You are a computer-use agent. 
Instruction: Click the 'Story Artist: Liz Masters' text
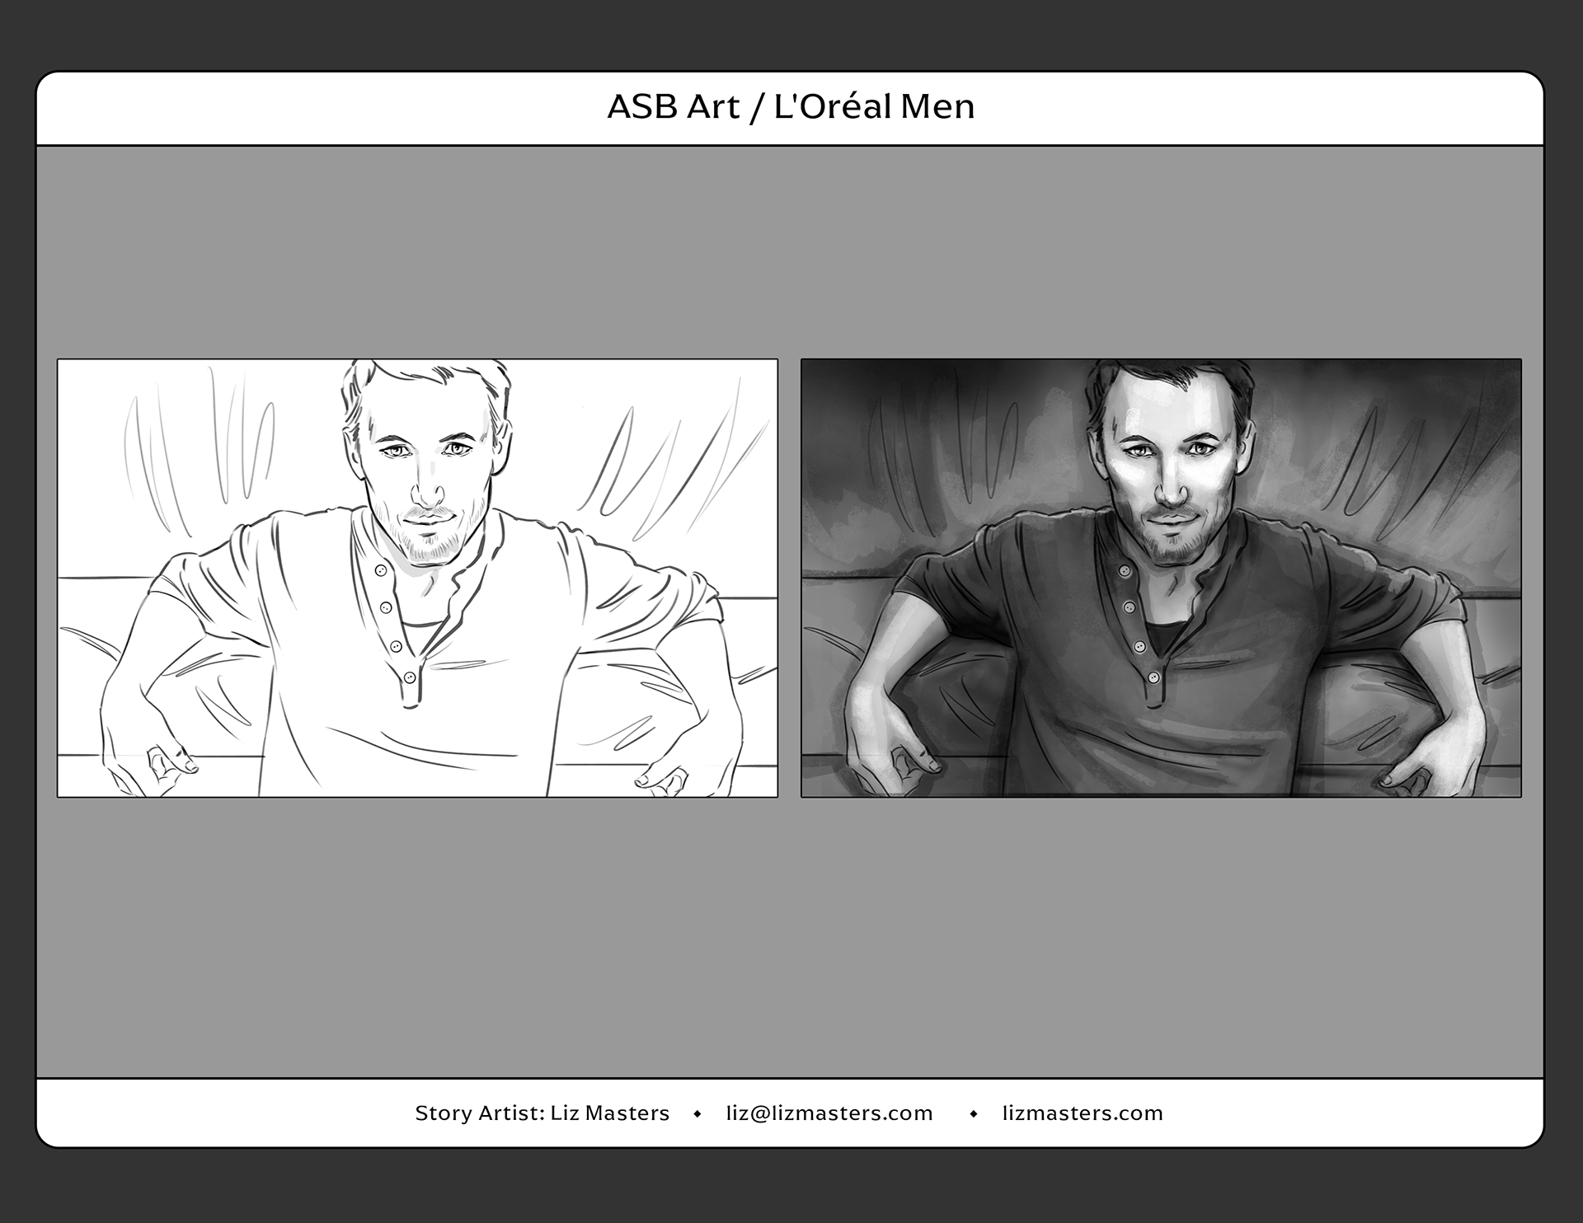542,1113
